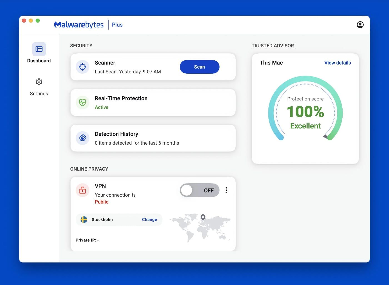Click the Plus plan label
389x285 pixels.
pos(117,25)
